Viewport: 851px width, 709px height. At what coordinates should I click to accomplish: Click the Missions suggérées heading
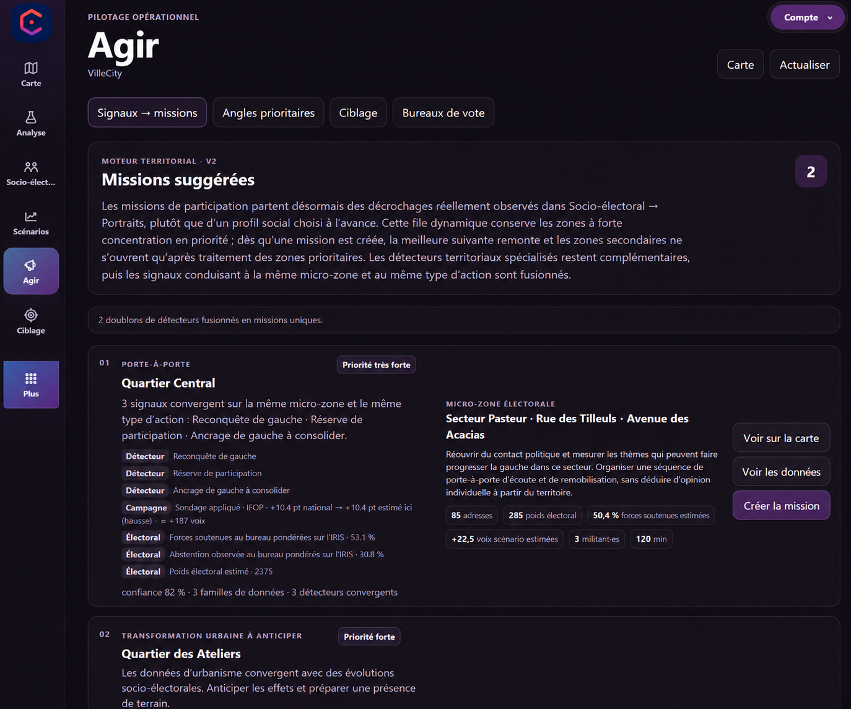click(x=178, y=180)
